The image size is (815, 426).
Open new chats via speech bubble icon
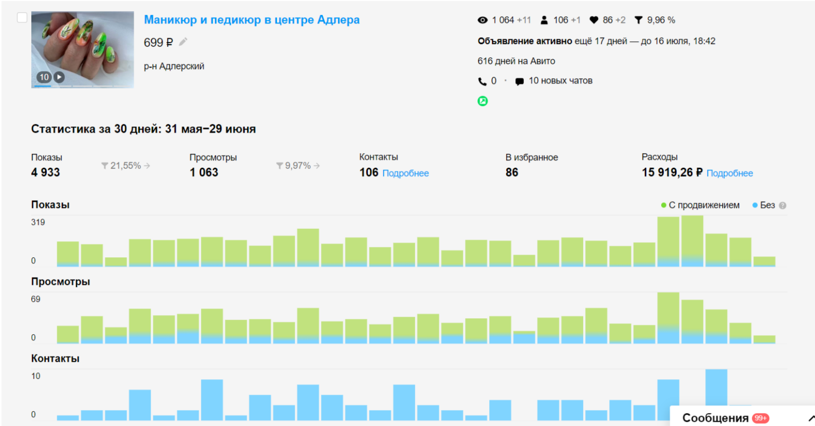click(519, 81)
